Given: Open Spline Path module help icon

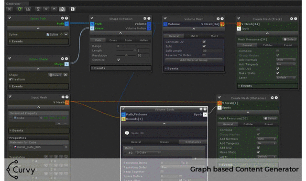Looking at the screenshot, I should click(66, 18).
